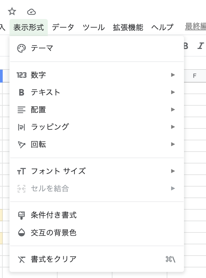Click the font size icon beside フォント サイズ

coord(21,171)
